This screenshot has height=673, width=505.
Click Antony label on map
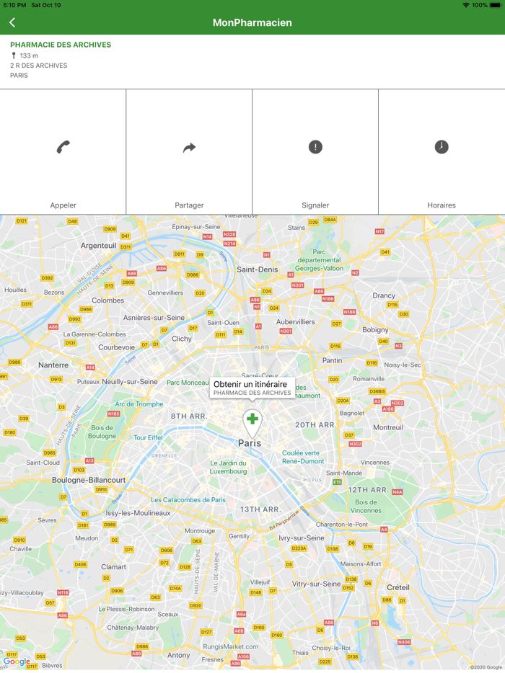[x=178, y=655]
